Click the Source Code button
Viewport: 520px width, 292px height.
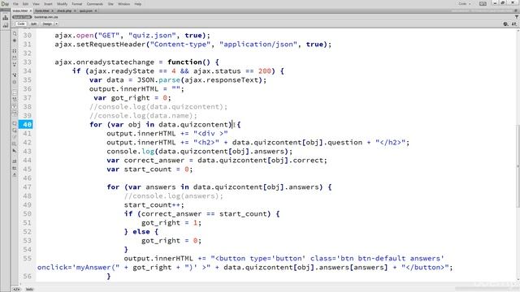tap(22, 17)
